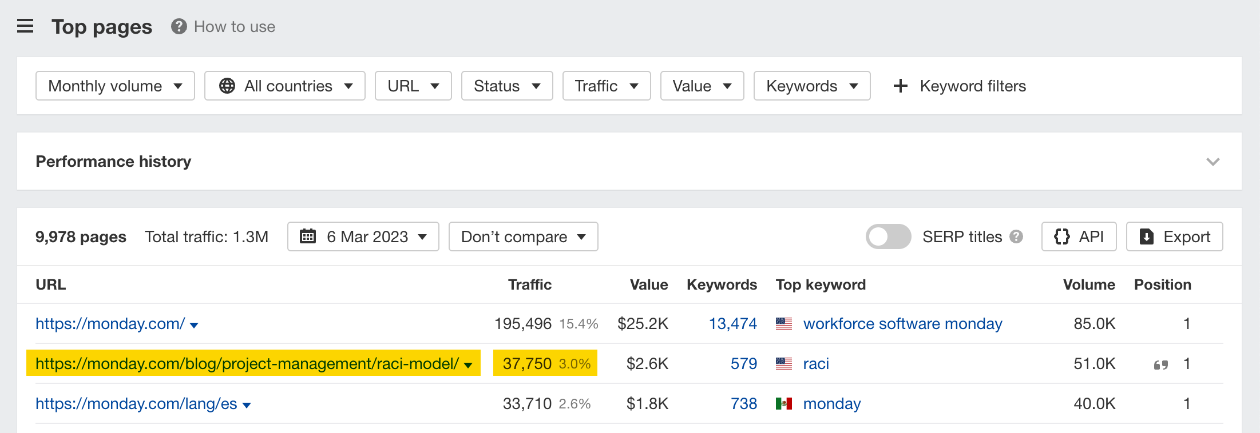
Task: Click the Performance history title
Action: (113, 162)
